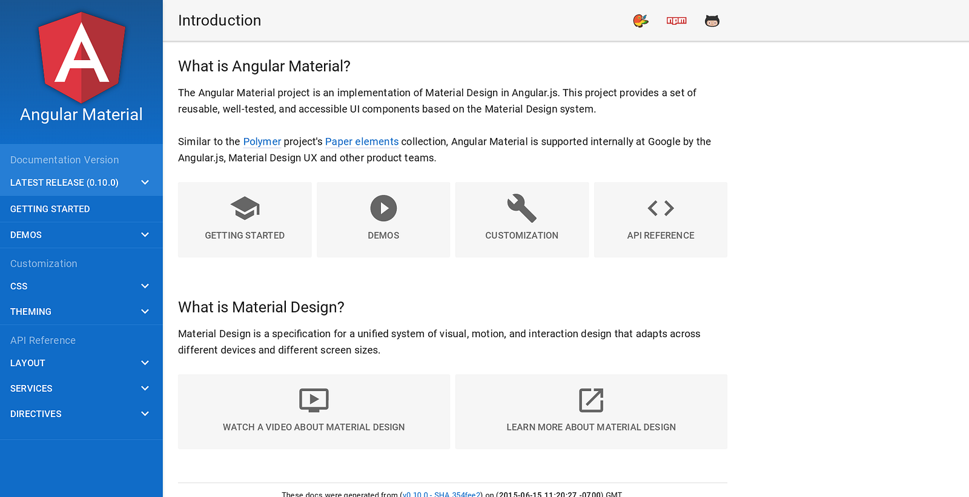
Task: Click the 'What is Angular Material?' heading
Action: point(264,66)
